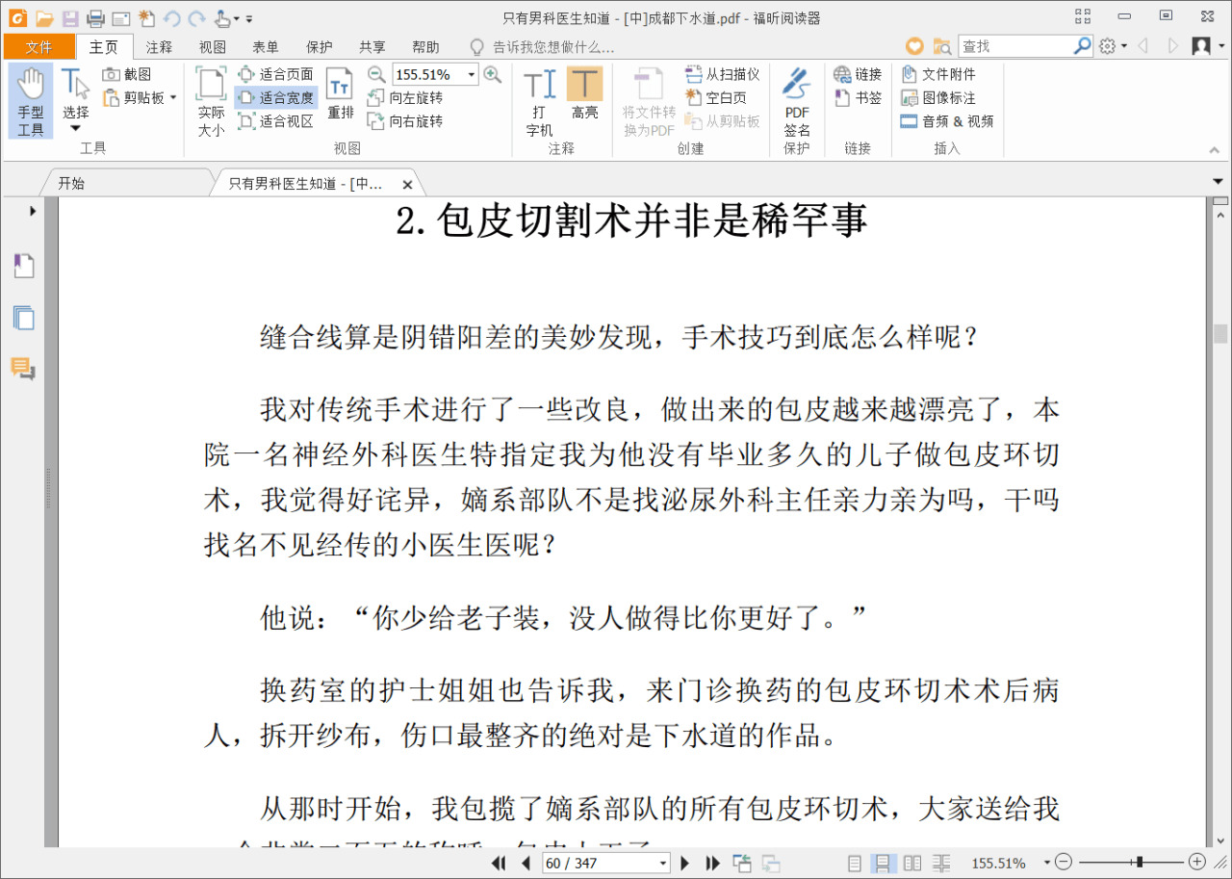Expand the left navigation panel arrow
1232x879 pixels.
[33, 210]
